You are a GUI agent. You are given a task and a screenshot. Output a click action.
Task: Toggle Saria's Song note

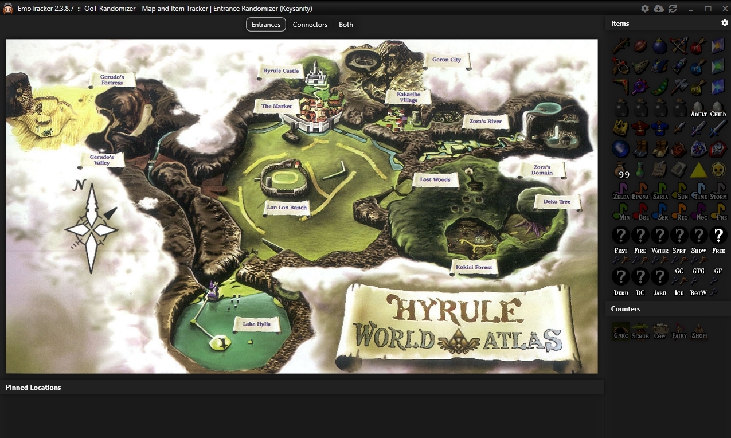(660, 190)
